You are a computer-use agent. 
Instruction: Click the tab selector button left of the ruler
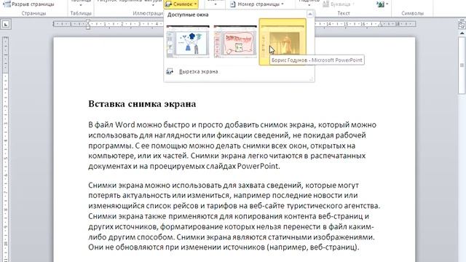6,25
